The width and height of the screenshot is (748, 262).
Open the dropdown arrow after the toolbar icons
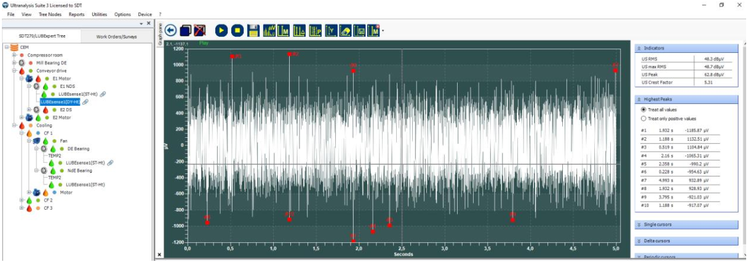(383, 31)
